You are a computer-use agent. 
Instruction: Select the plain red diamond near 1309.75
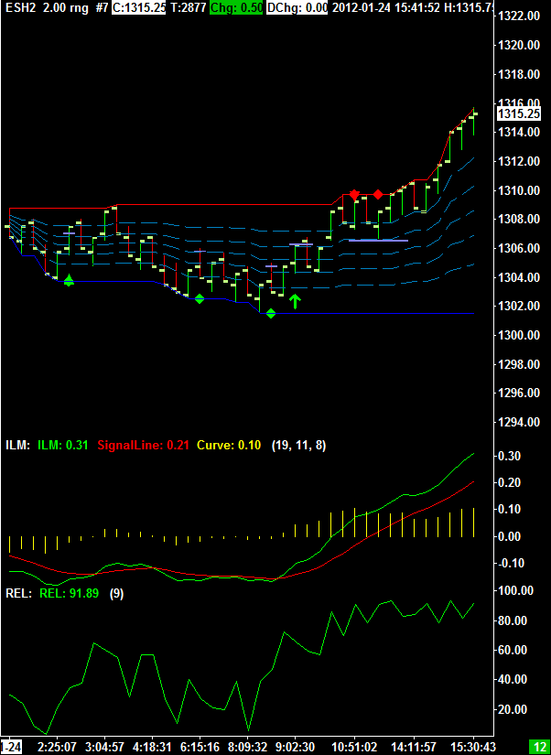tap(378, 194)
